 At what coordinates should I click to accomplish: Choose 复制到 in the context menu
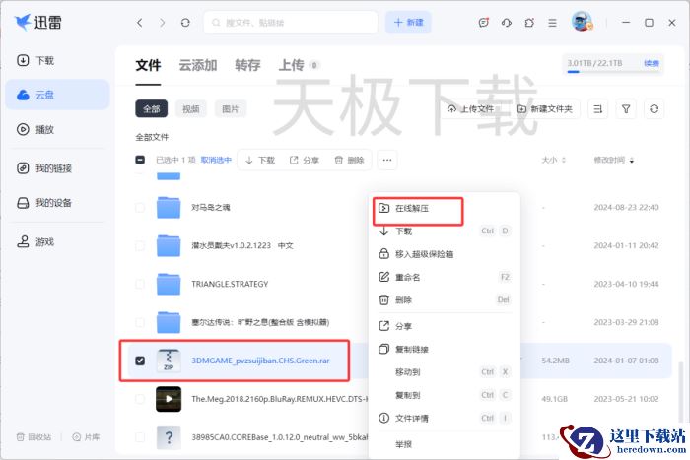(x=445, y=395)
